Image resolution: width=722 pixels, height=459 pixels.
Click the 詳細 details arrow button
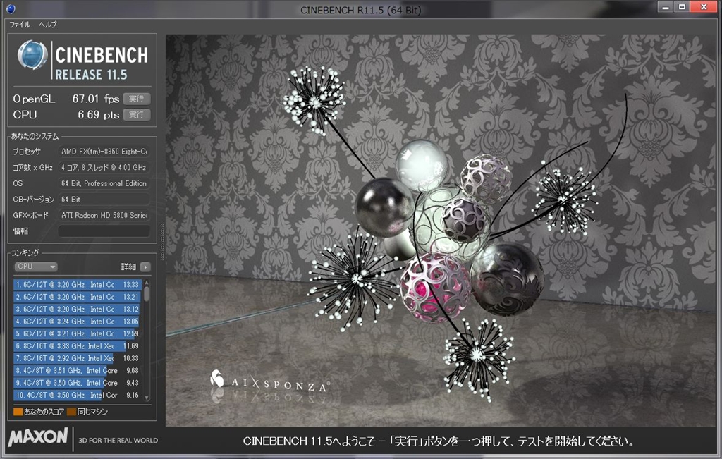point(145,267)
